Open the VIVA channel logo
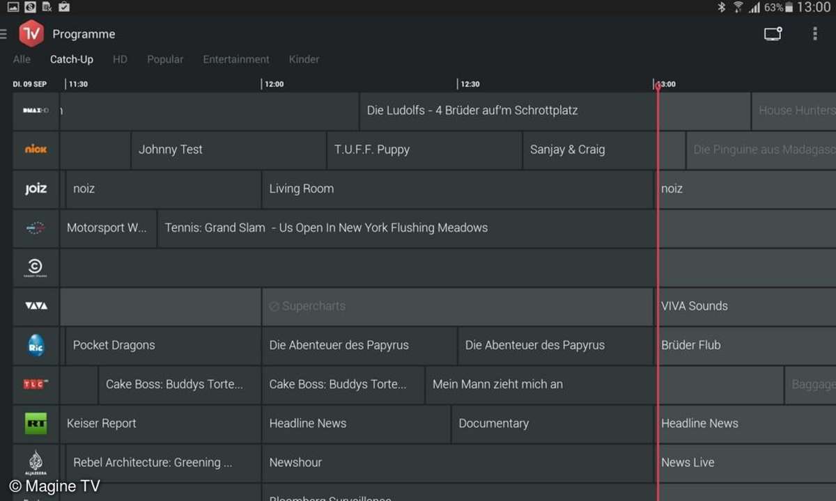The image size is (836, 501). click(36, 306)
